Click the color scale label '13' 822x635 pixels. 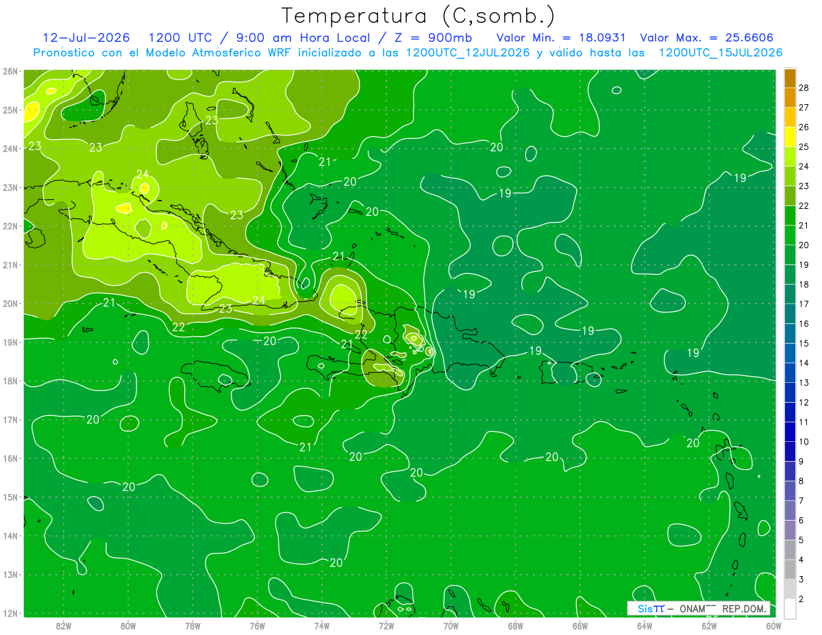[804, 382]
